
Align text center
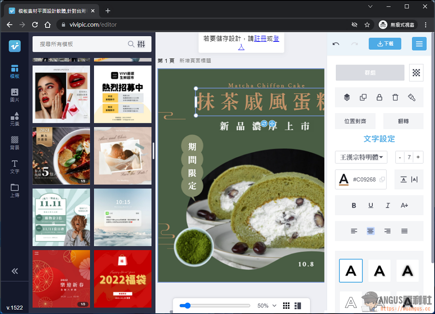click(370, 231)
